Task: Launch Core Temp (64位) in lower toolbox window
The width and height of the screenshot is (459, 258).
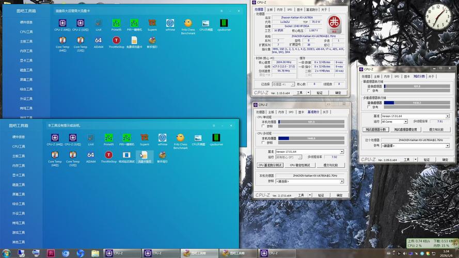Action: point(55,155)
